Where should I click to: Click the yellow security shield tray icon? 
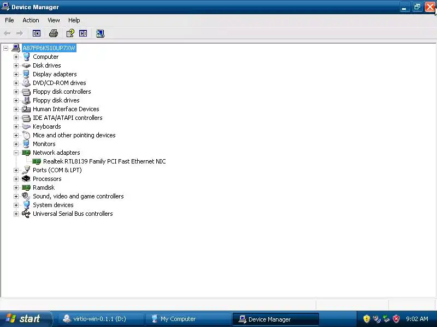367,319
